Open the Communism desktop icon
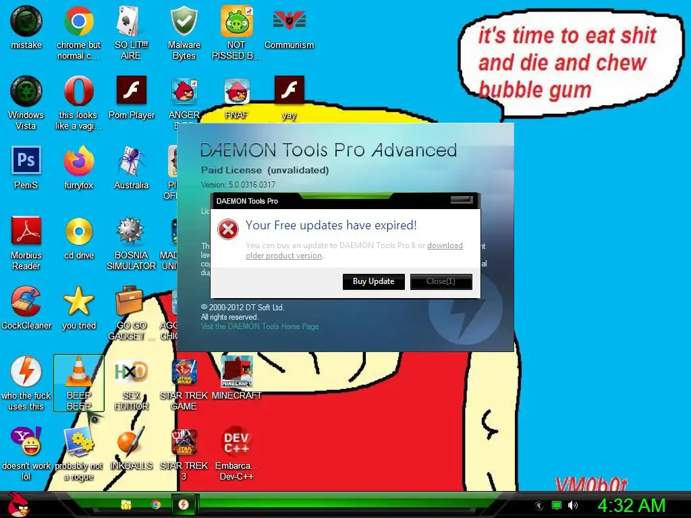 click(289, 21)
